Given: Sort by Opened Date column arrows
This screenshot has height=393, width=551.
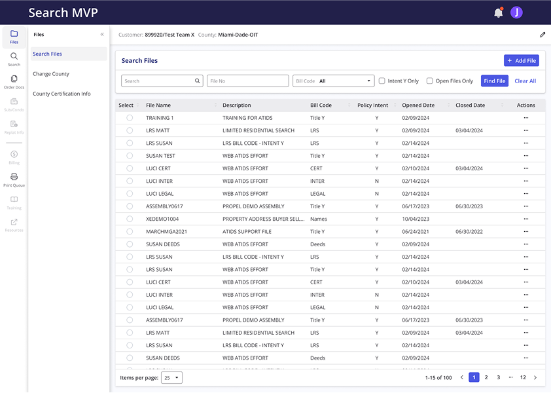Looking at the screenshot, I should (x=449, y=105).
